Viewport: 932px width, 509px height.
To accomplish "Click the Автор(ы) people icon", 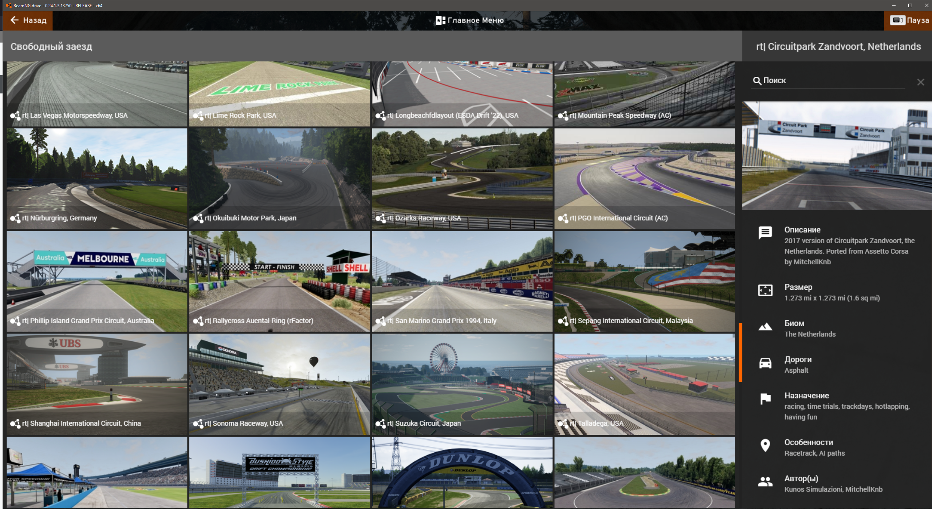I will point(765,482).
